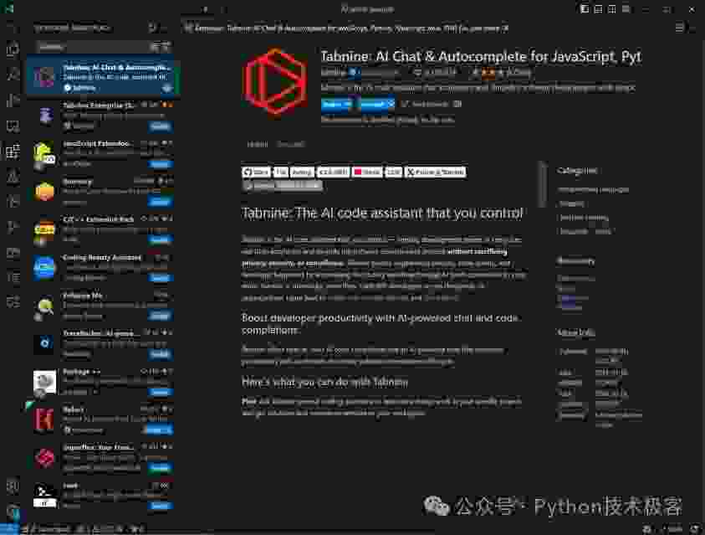Install the JavaScript extension in list
Screen dimensions: 705x535
point(160,164)
